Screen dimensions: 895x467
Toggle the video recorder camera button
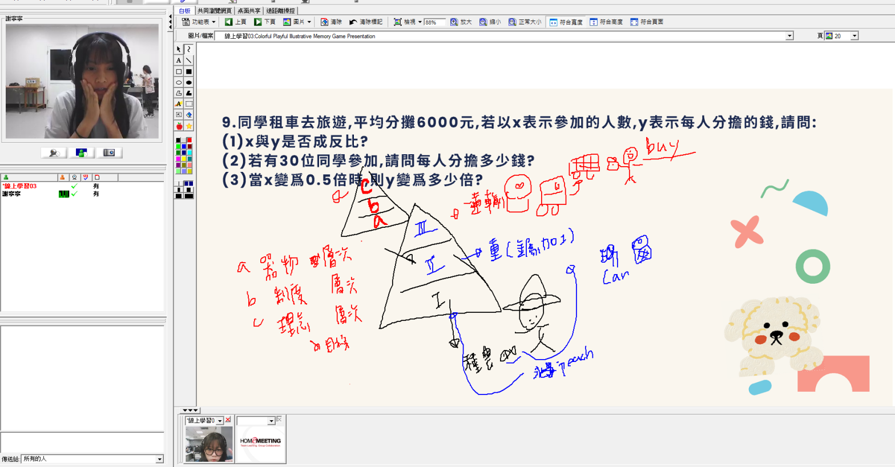coord(109,153)
